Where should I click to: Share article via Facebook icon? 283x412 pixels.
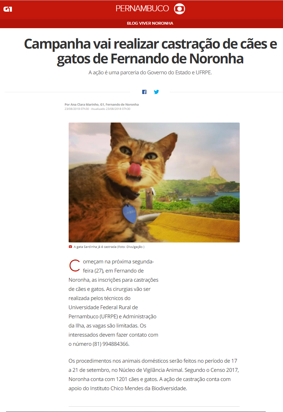(x=144, y=92)
